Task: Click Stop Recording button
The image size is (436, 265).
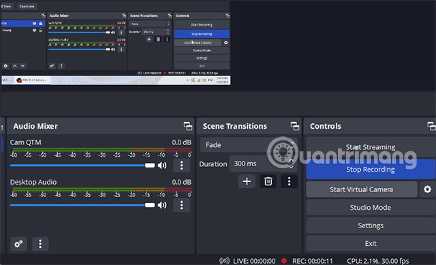Action: [371, 170]
